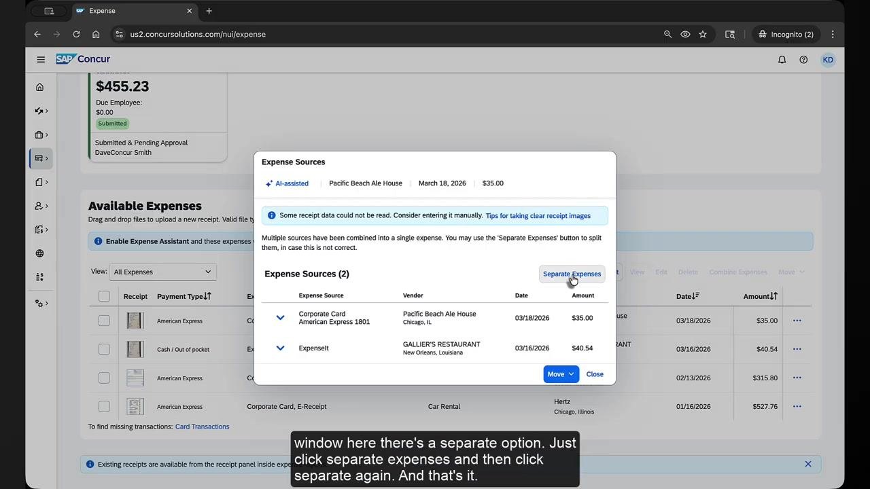870x489 pixels.
Task: Close the Expense Sources dialog
Action: pos(595,374)
